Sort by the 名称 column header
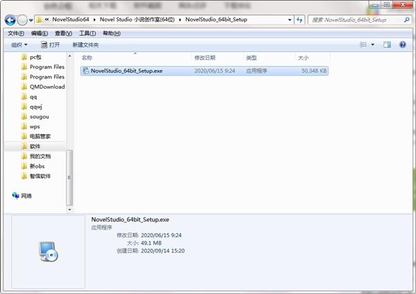 pyautogui.click(x=87, y=58)
